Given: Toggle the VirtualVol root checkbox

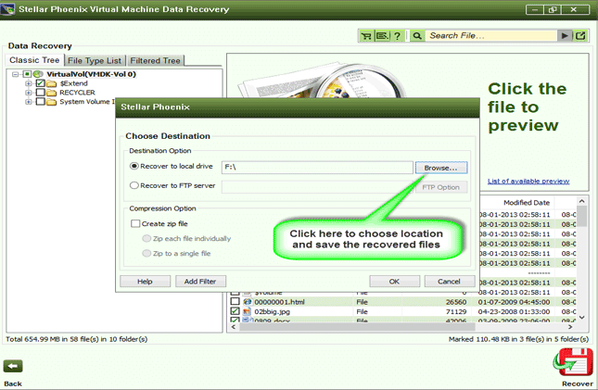Looking at the screenshot, I should click(27, 74).
